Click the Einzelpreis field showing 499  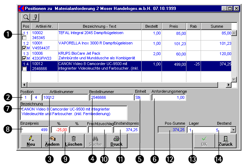pyautogui.click(x=34, y=130)
